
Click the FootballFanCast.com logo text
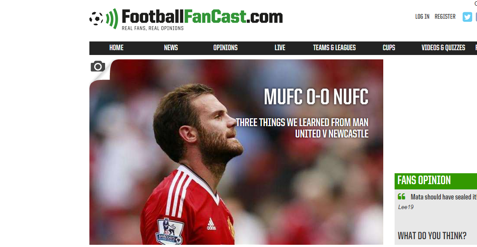(202, 17)
